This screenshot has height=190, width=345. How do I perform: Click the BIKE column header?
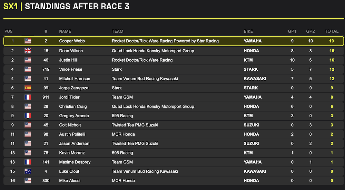point(248,31)
